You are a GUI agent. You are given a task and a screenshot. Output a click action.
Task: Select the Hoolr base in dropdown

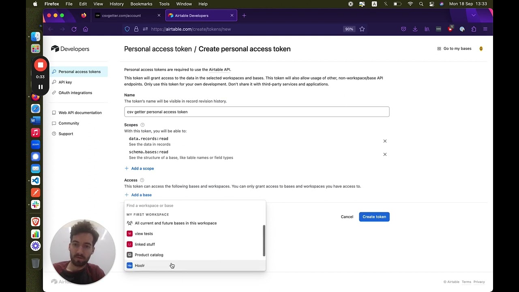coord(195,265)
